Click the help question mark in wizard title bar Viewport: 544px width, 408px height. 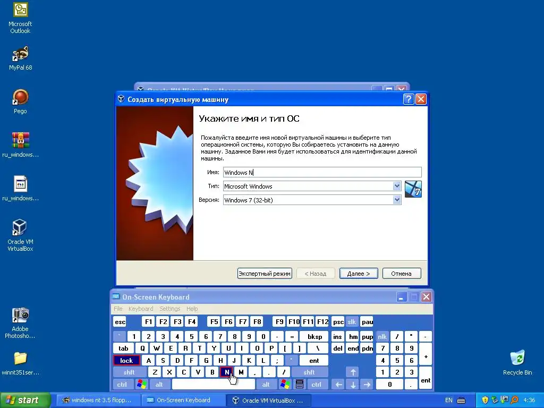point(409,99)
